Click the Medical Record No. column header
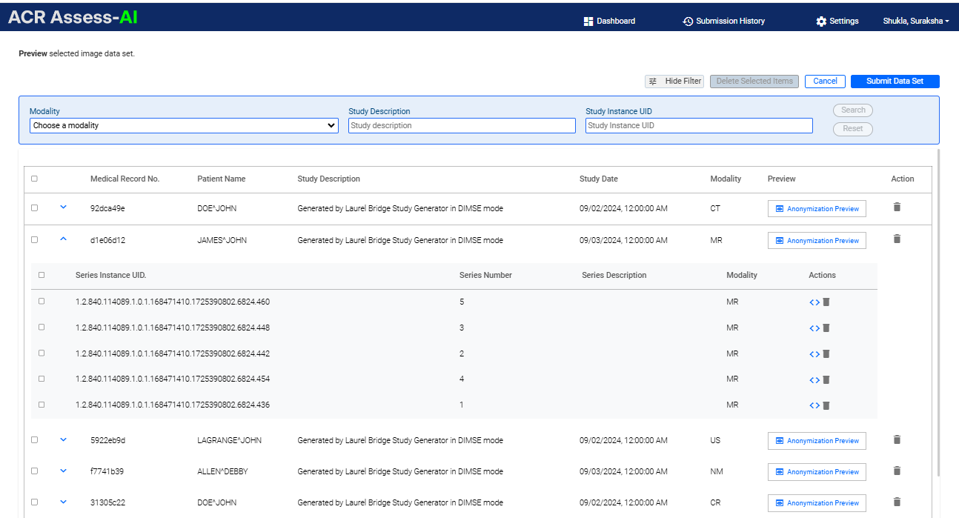959x518 pixels. coord(125,179)
